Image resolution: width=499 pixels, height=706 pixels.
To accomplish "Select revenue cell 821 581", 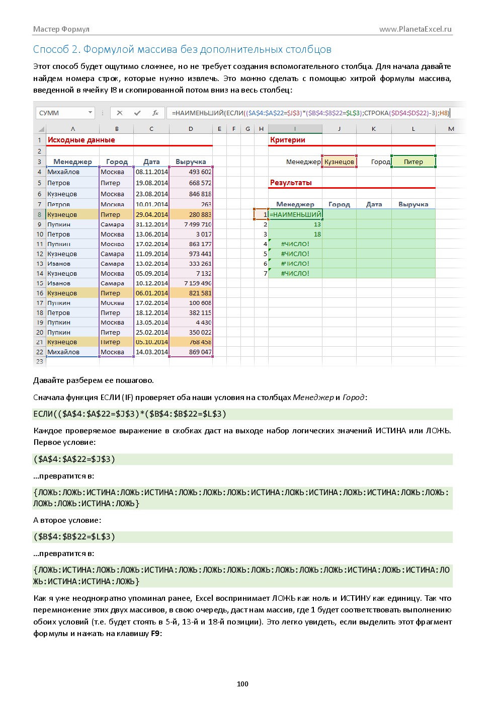I will [x=191, y=293].
